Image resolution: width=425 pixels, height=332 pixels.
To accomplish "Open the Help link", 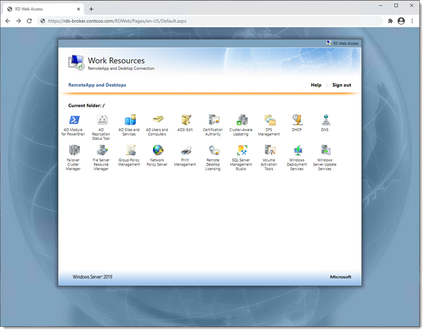I will pos(316,85).
